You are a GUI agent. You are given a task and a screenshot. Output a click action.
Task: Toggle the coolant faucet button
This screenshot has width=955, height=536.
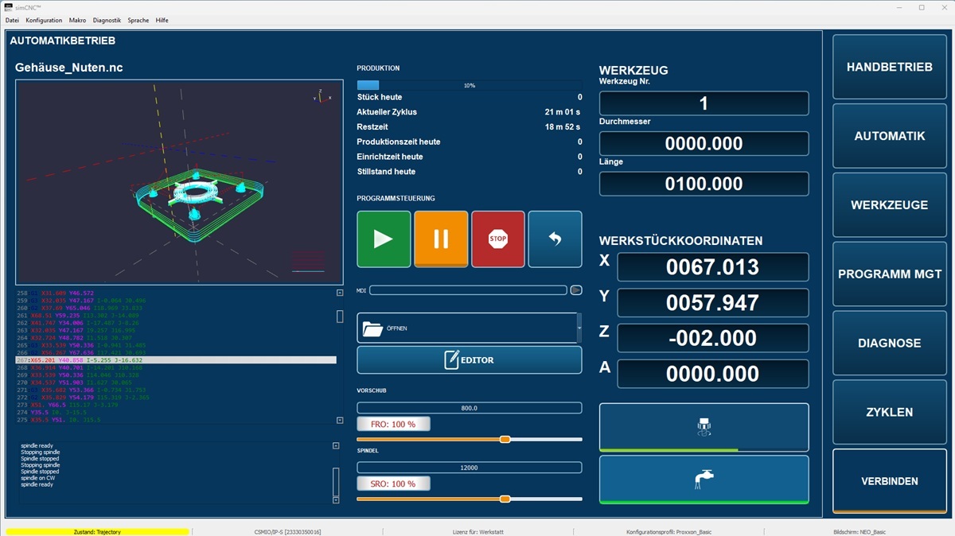point(704,480)
